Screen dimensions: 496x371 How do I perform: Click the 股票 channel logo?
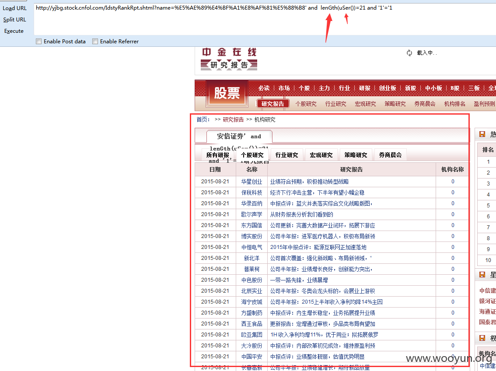(x=227, y=93)
